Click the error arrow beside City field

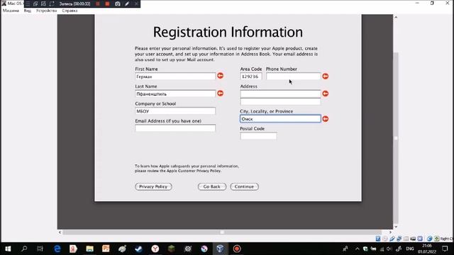pyautogui.click(x=326, y=119)
